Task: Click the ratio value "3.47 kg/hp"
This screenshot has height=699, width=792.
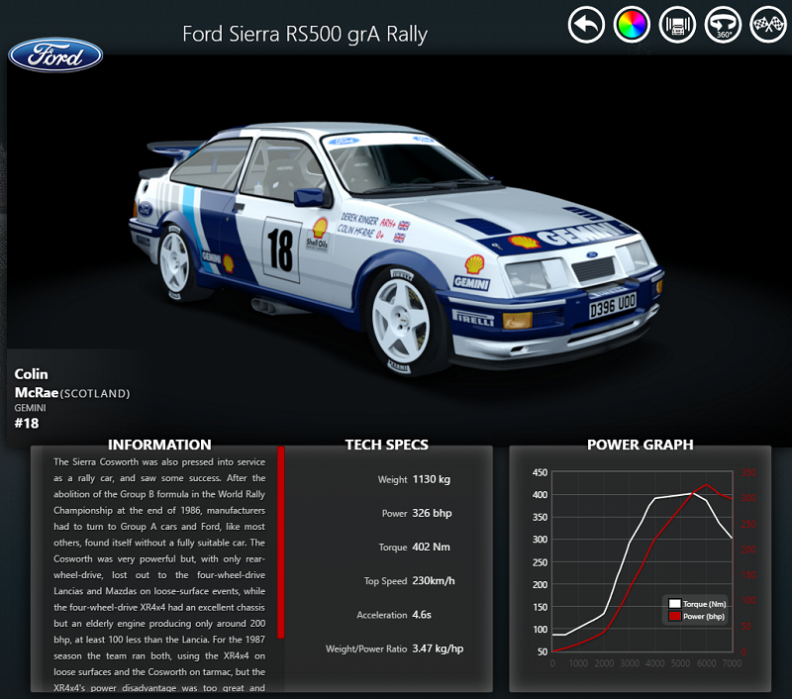Action: [x=438, y=649]
